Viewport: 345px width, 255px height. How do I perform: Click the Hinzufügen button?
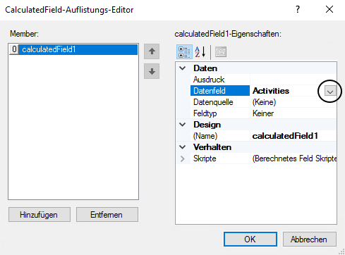click(40, 214)
